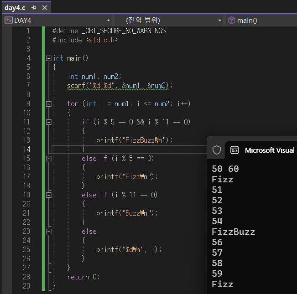Close the day4.c tab
The width and height of the screenshot is (297, 294).
(x=45, y=8)
